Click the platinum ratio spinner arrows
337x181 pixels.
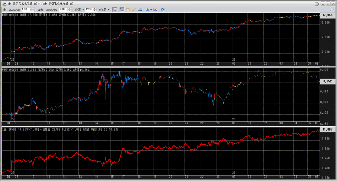tap(69, 10)
